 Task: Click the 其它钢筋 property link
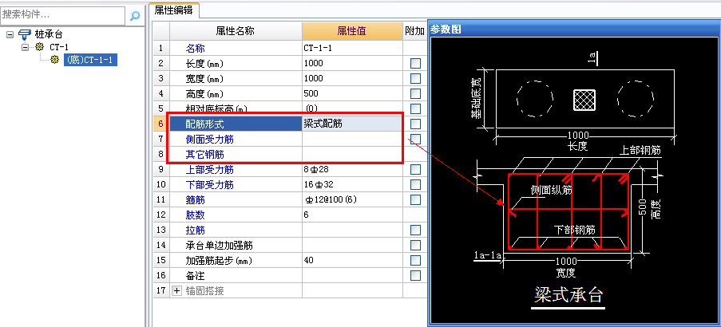click(205, 154)
